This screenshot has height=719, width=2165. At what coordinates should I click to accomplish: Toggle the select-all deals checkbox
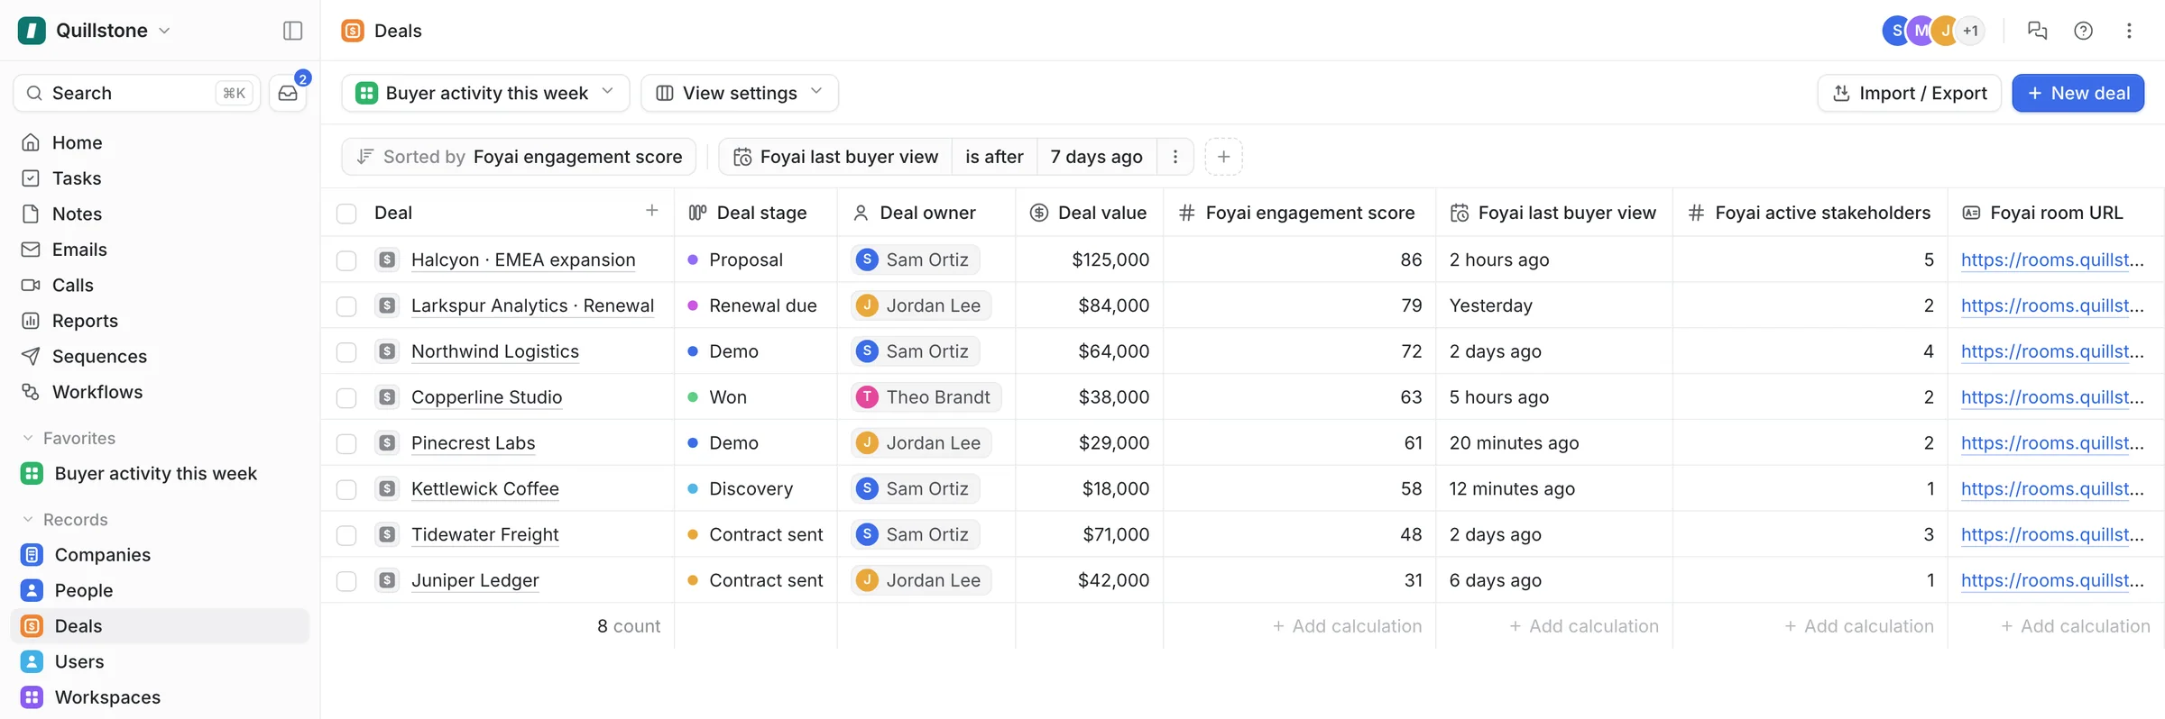click(x=346, y=214)
